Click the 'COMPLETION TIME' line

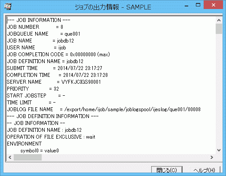(57, 75)
